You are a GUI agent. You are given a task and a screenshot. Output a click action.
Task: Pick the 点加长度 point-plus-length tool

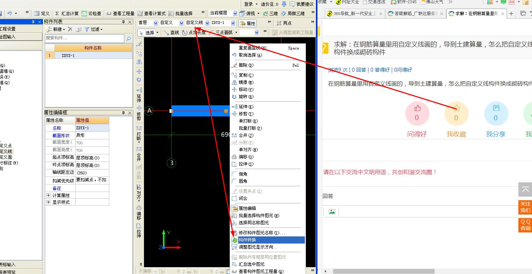pos(194,33)
